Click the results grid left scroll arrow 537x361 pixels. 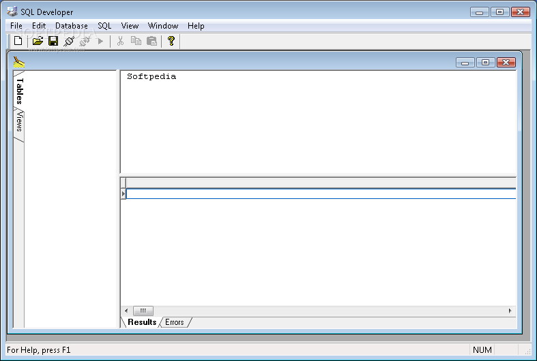click(x=126, y=311)
